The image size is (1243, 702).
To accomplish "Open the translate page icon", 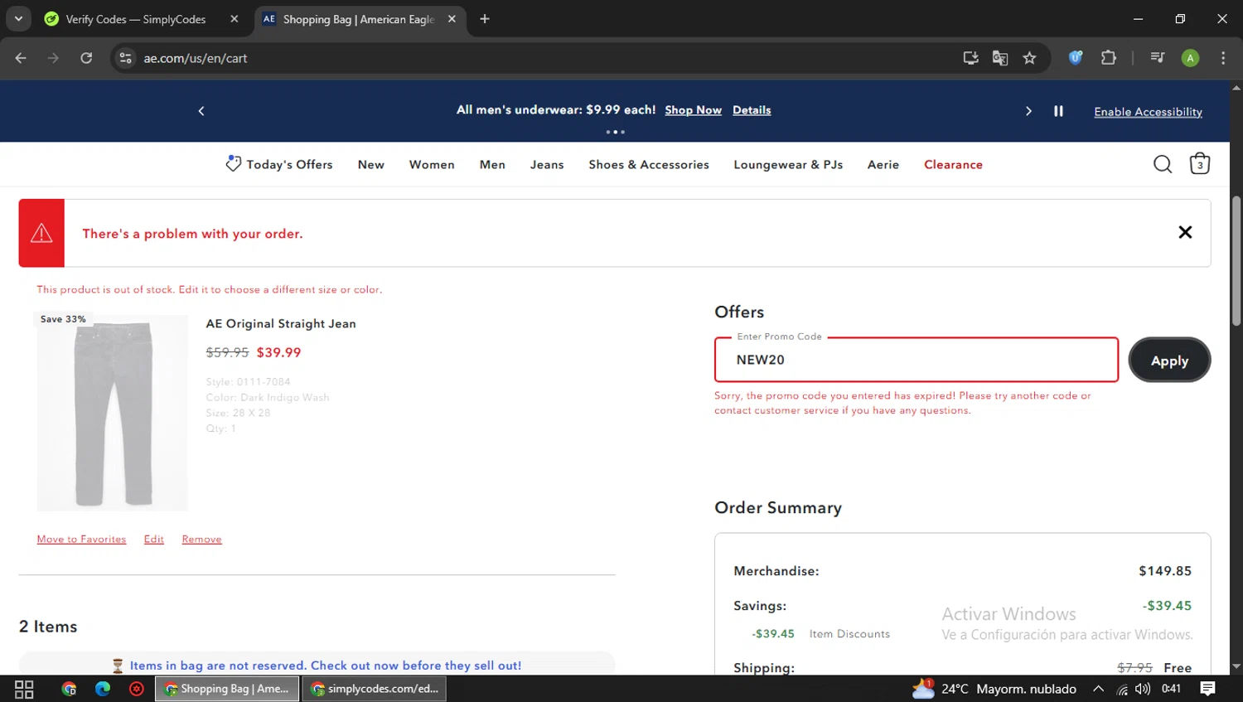I will click(x=1000, y=58).
